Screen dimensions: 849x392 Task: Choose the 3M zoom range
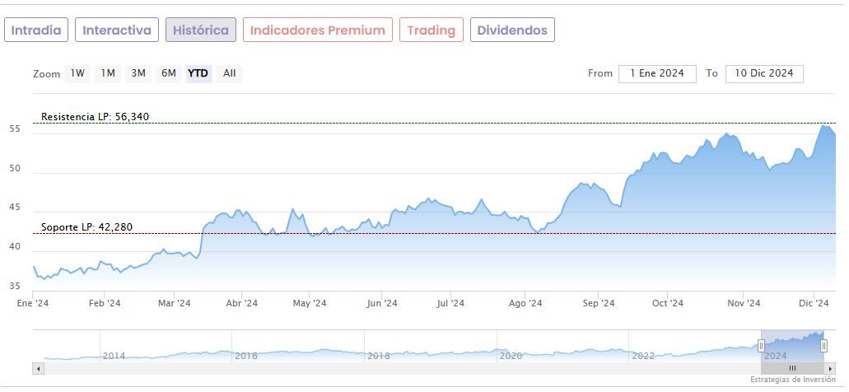point(138,73)
